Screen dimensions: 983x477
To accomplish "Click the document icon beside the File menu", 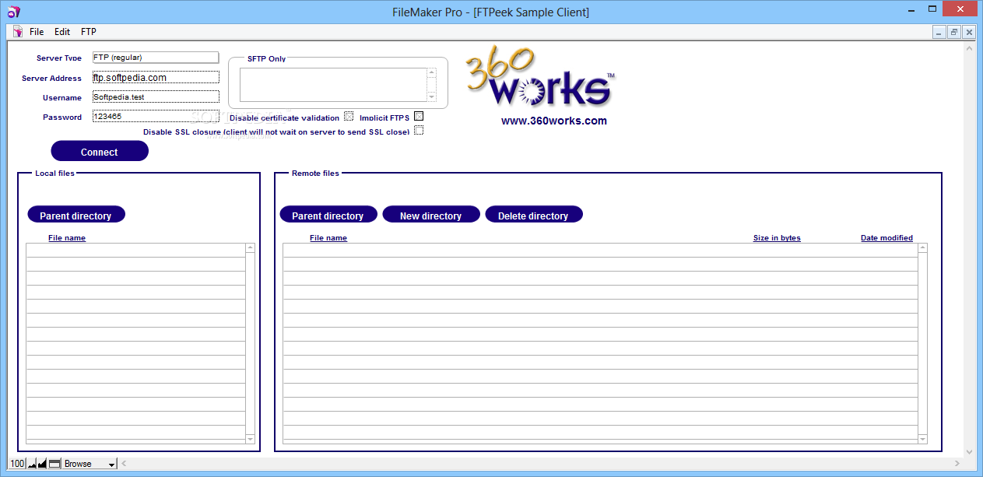I will (18, 32).
